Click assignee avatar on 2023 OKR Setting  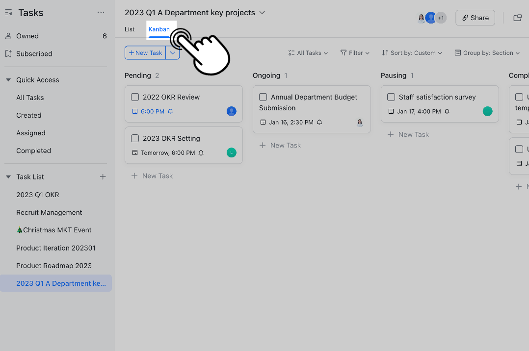tap(232, 153)
